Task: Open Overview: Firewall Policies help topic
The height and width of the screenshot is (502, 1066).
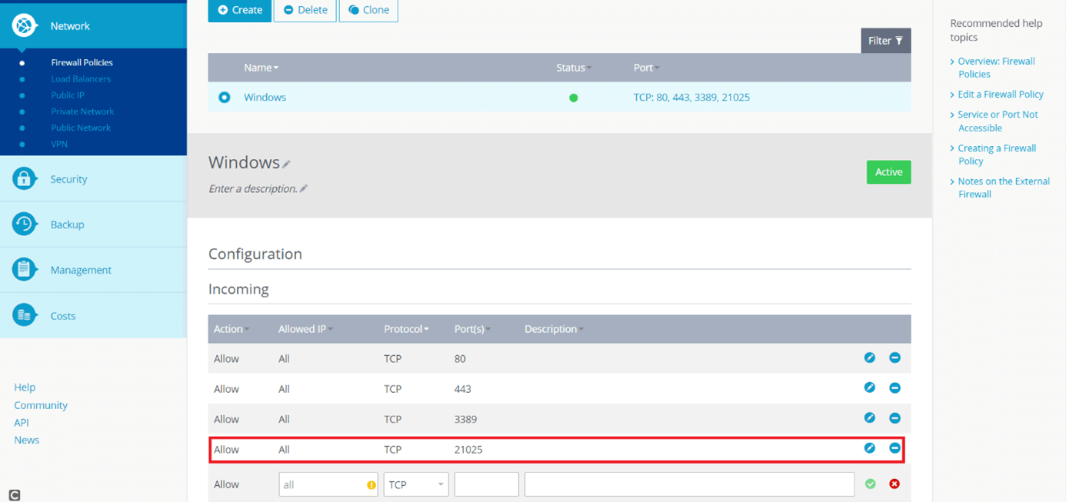Action: pos(996,68)
